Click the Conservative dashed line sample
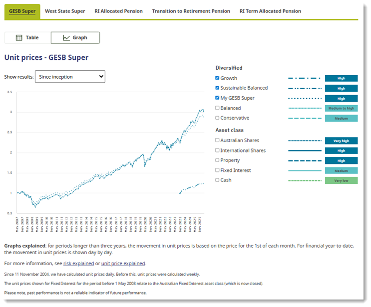This screenshot has width=371, height=307. (305, 118)
